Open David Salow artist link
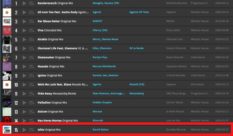This screenshot has width=233, height=136. (100, 130)
